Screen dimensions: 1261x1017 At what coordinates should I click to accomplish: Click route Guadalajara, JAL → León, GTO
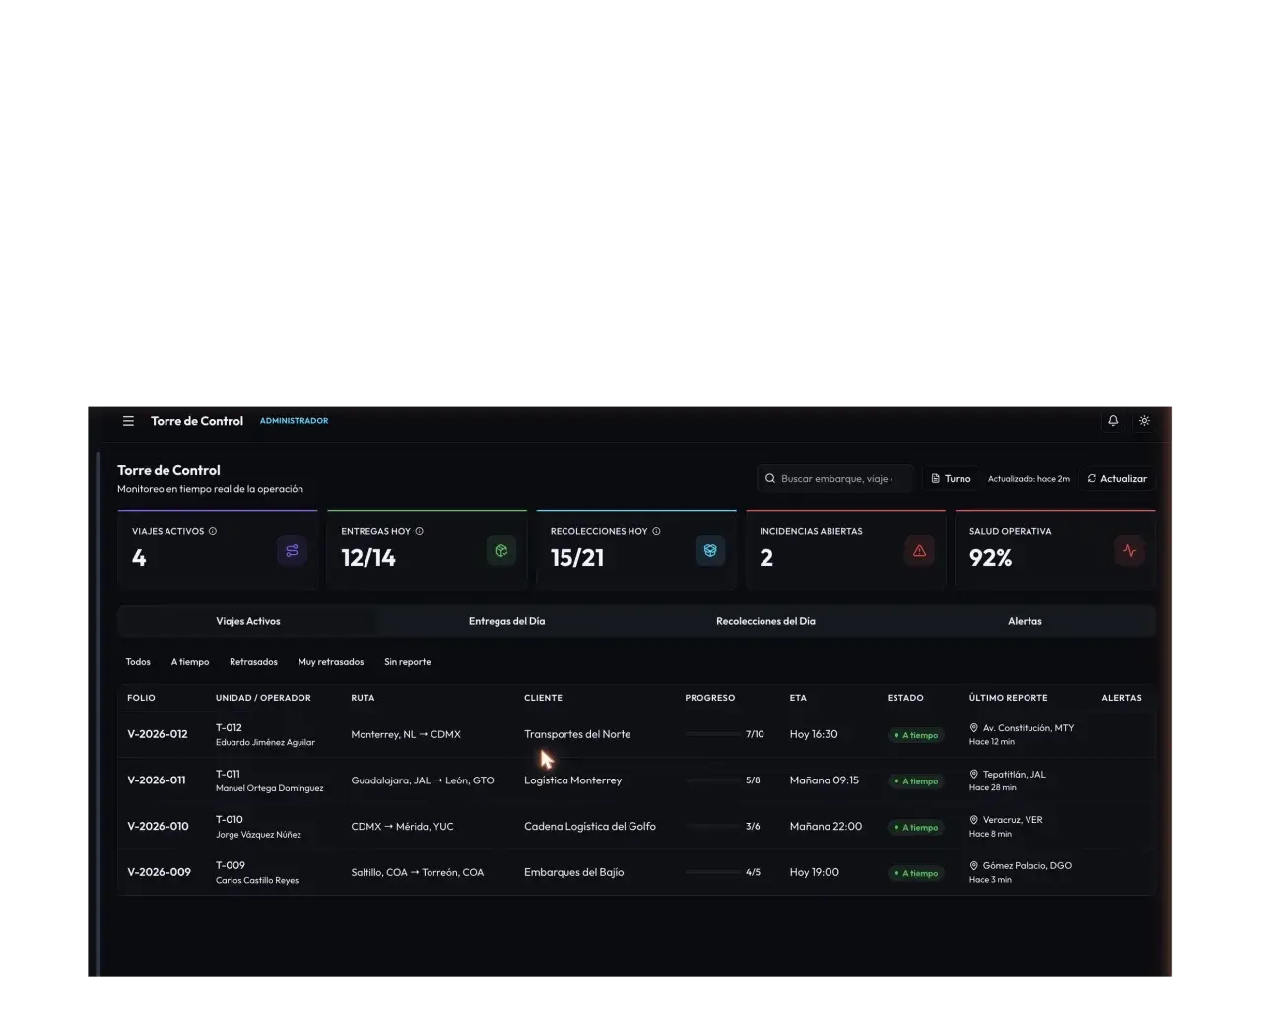coord(423,780)
